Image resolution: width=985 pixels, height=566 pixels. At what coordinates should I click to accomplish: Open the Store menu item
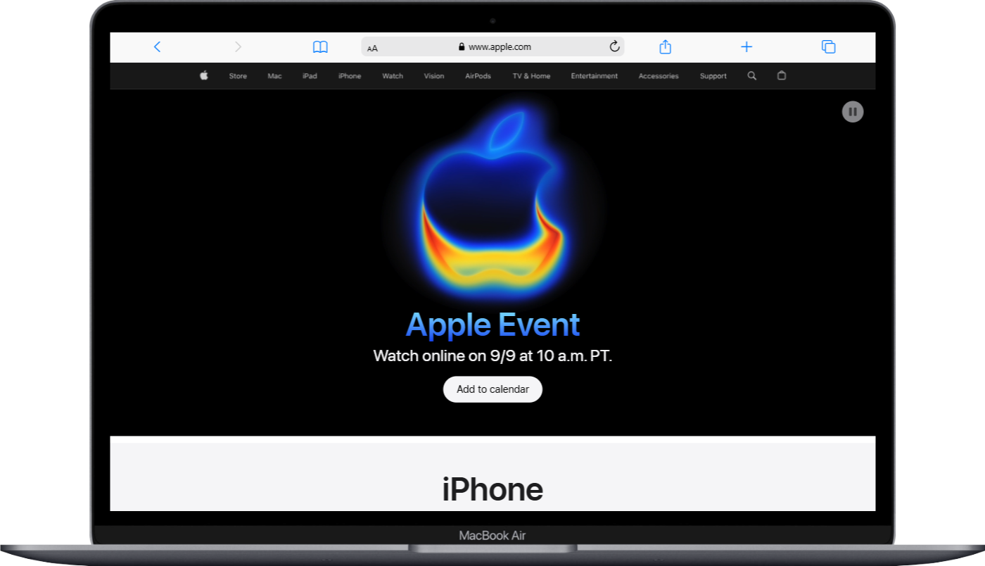(238, 76)
